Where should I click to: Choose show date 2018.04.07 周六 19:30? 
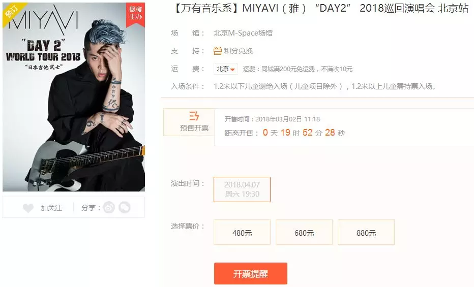pyautogui.click(x=242, y=189)
